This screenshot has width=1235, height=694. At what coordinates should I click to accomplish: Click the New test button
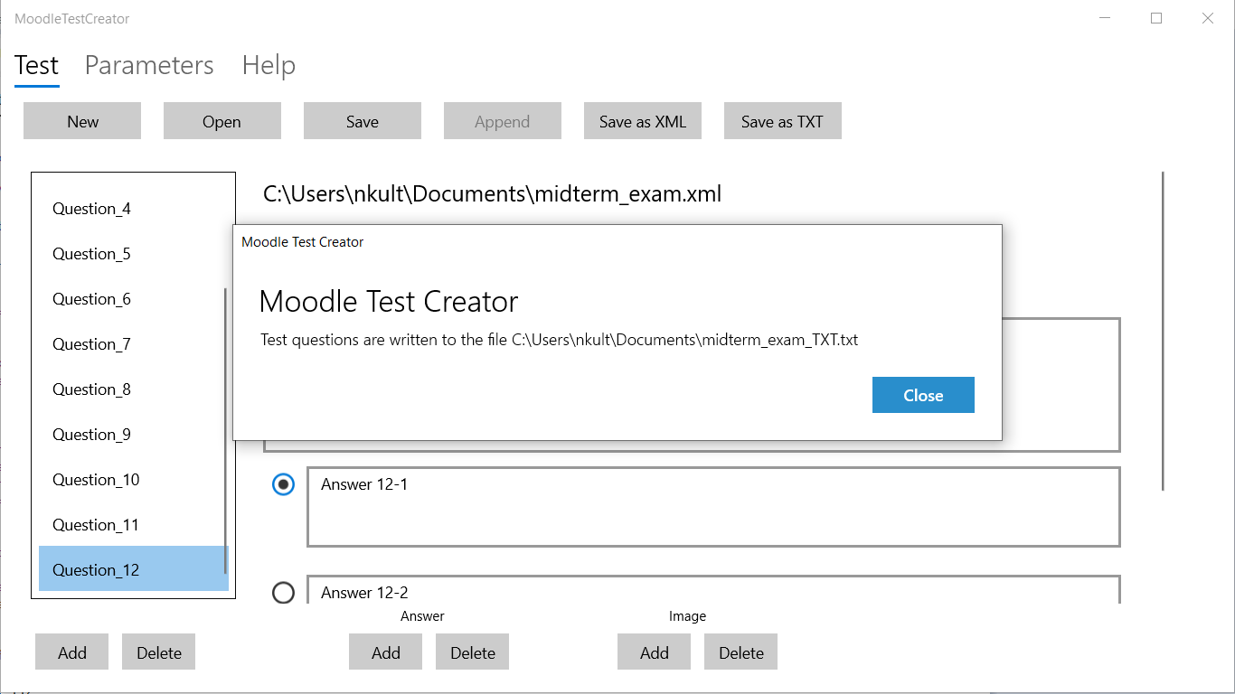pyautogui.click(x=82, y=122)
